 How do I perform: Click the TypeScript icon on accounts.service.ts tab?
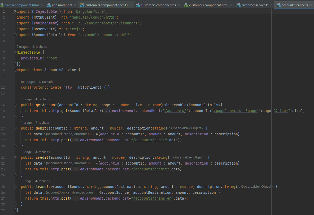278,5
